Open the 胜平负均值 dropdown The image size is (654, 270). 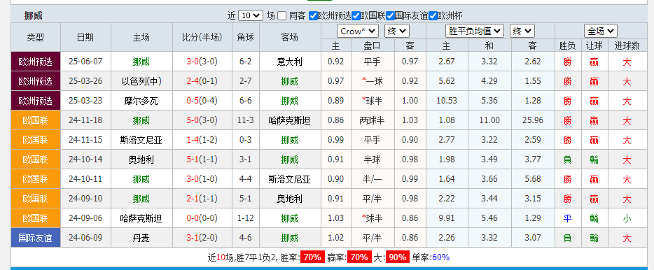click(x=475, y=31)
